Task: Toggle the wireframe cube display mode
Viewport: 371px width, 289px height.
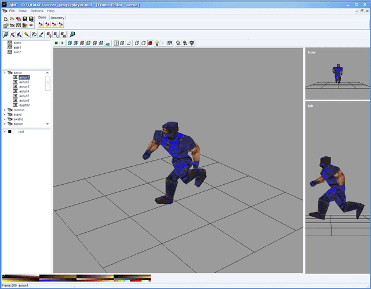Action: point(122,43)
